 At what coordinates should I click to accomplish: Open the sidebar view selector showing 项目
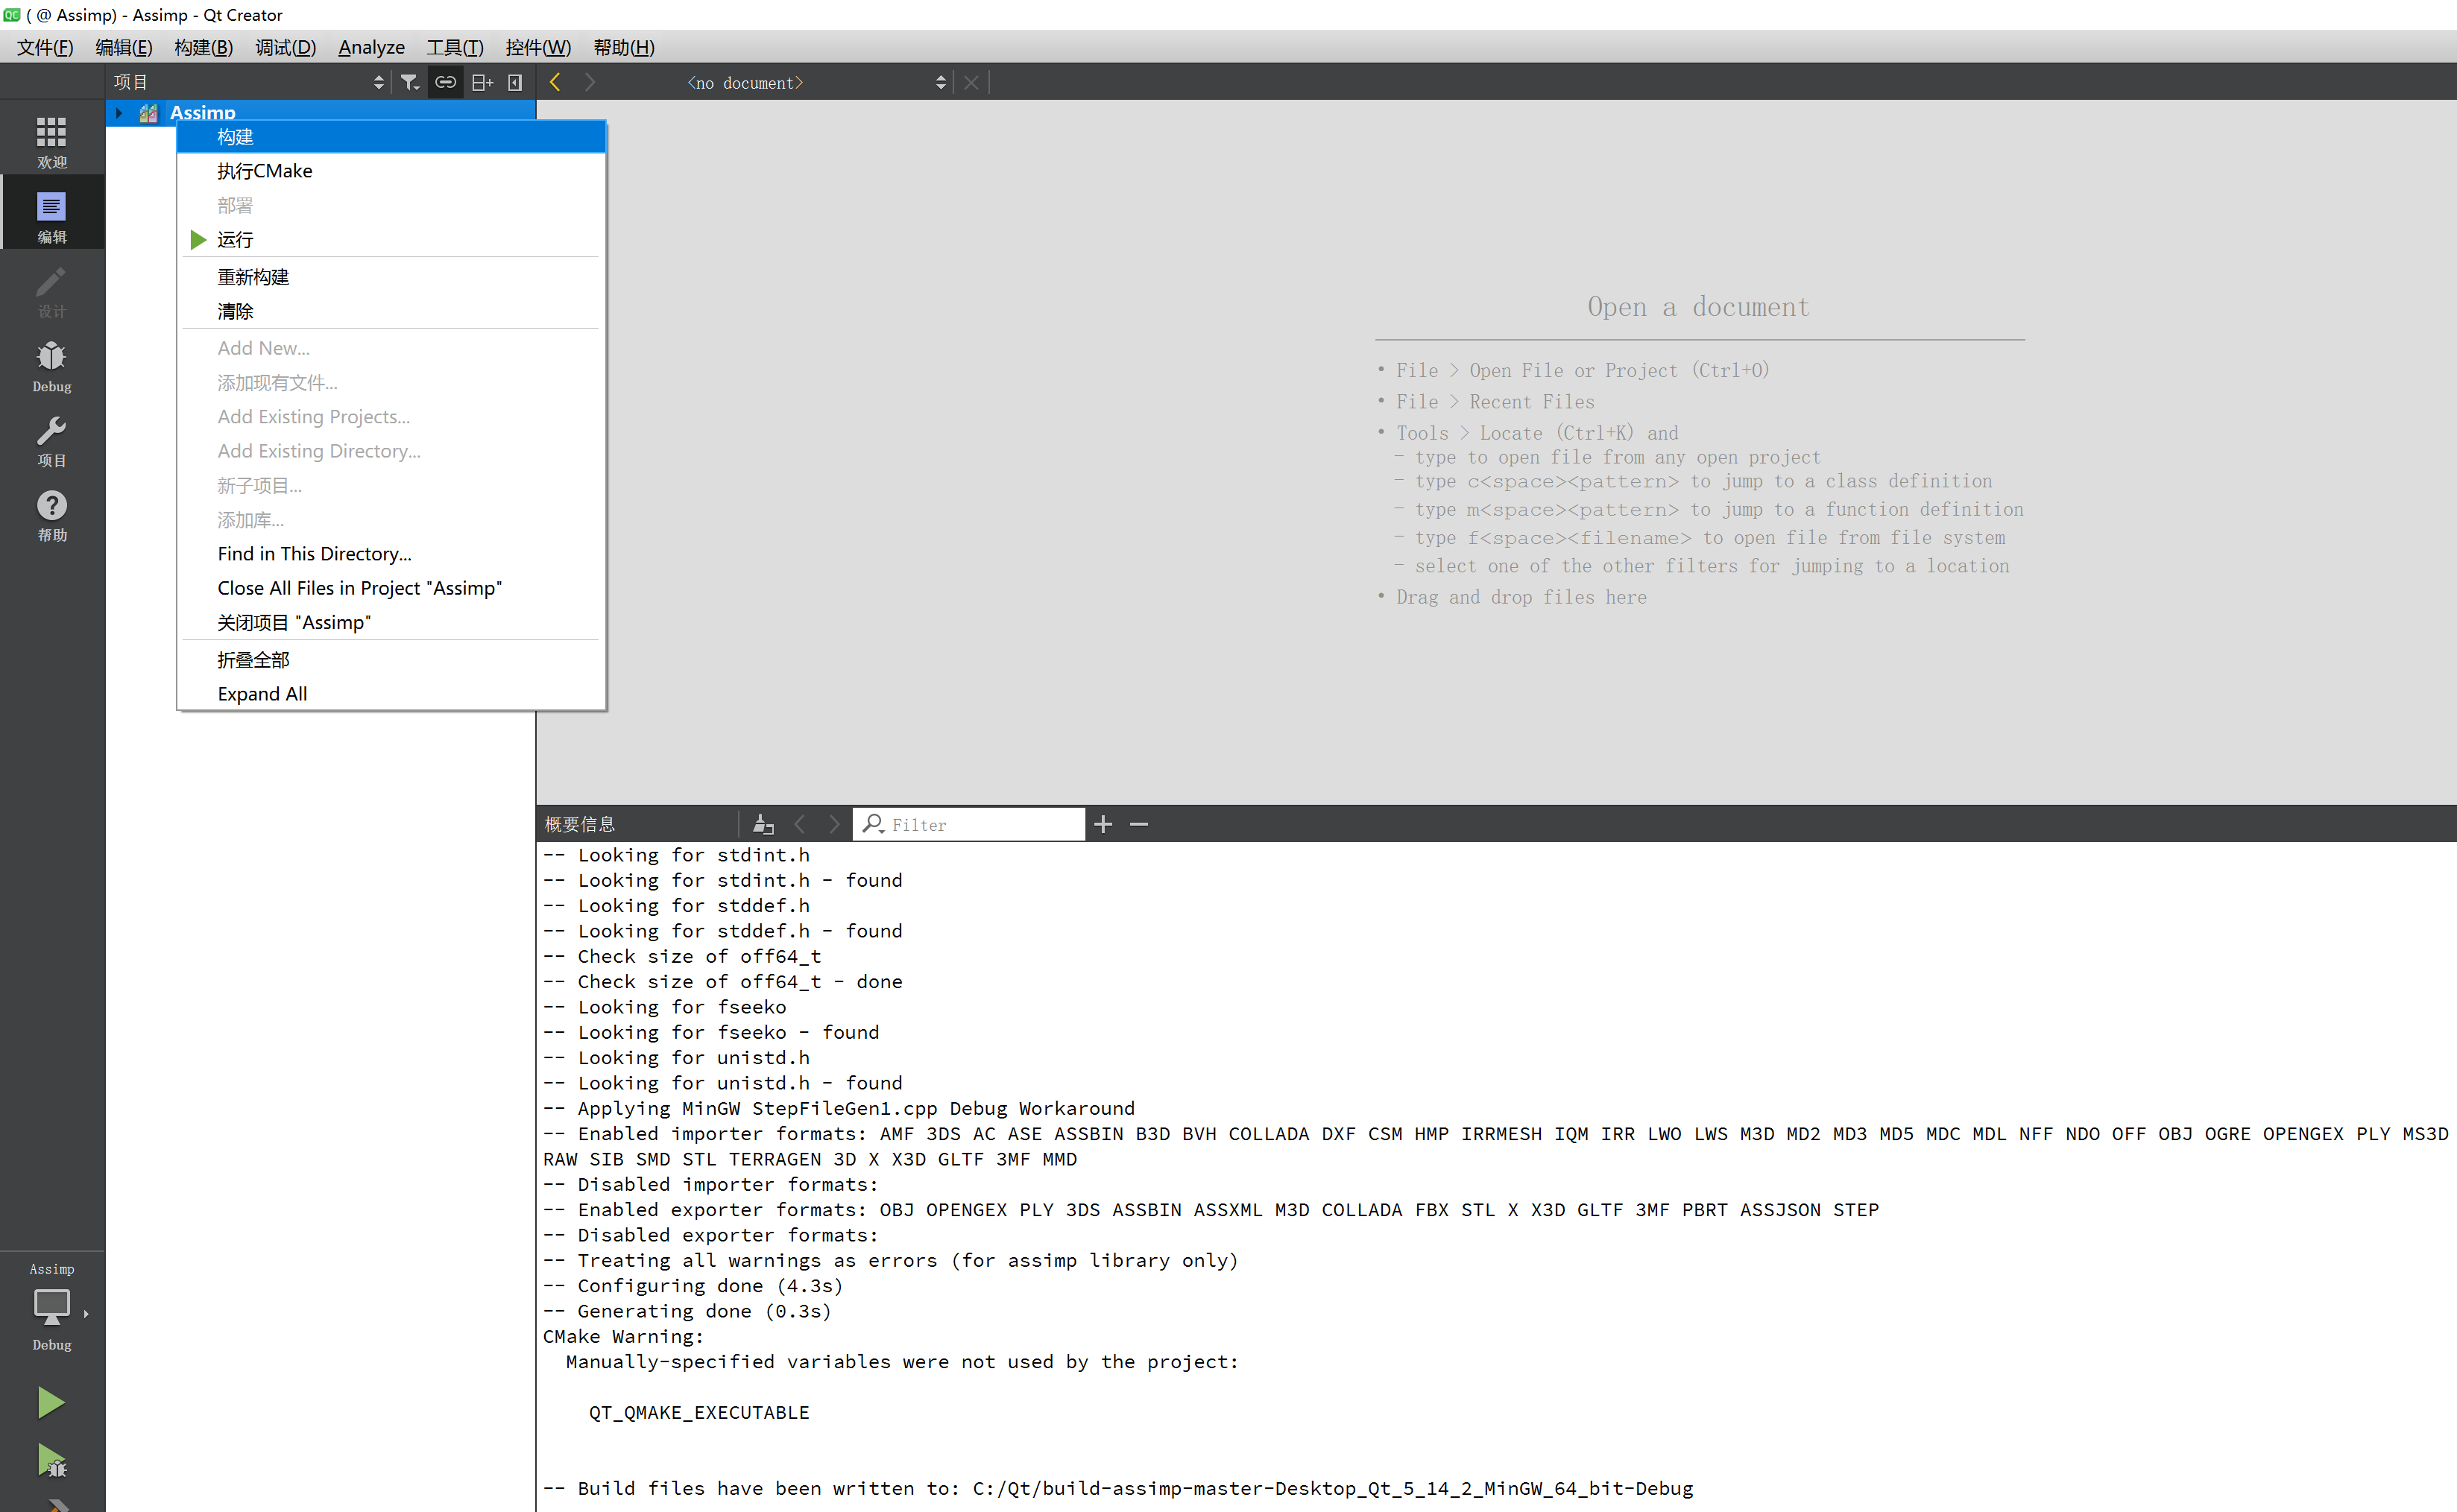coord(248,82)
